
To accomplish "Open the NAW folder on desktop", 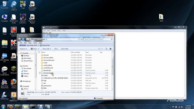I will click(x=161, y=18).
